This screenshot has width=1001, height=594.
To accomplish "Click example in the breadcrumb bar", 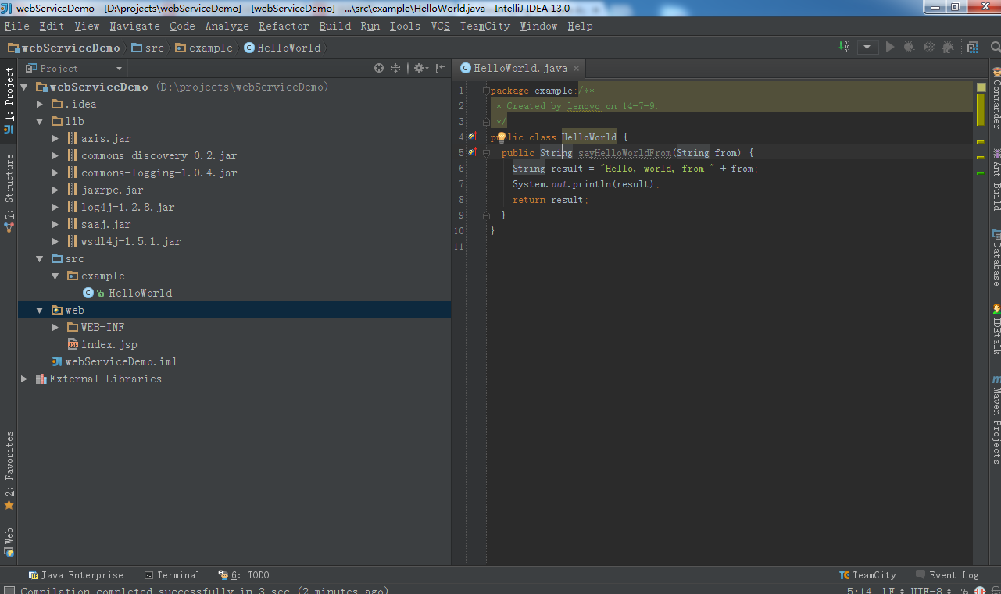I will point(204,48).
